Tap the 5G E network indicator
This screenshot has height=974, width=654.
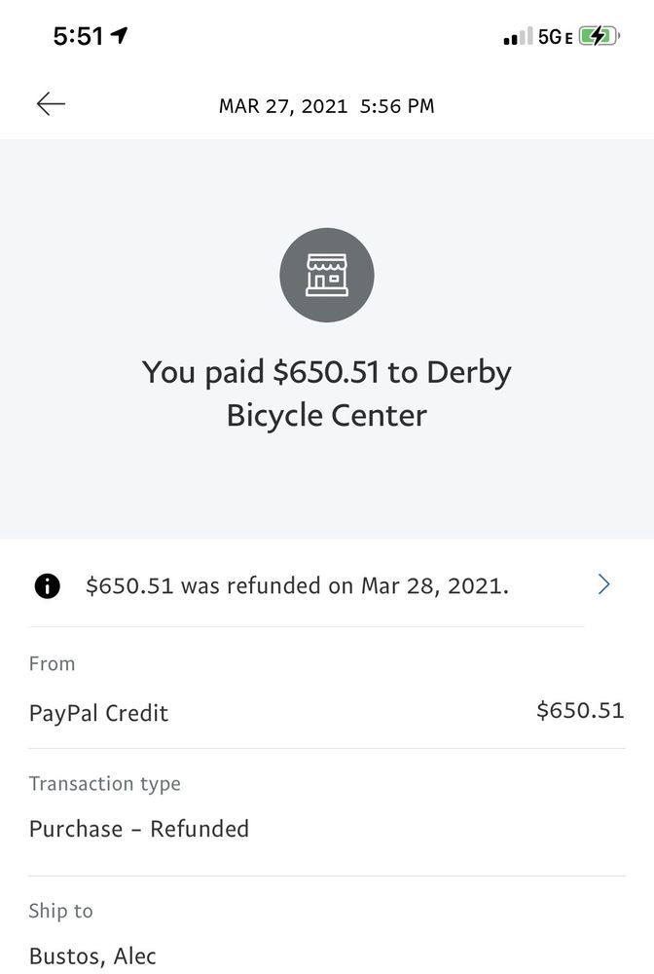555,37
